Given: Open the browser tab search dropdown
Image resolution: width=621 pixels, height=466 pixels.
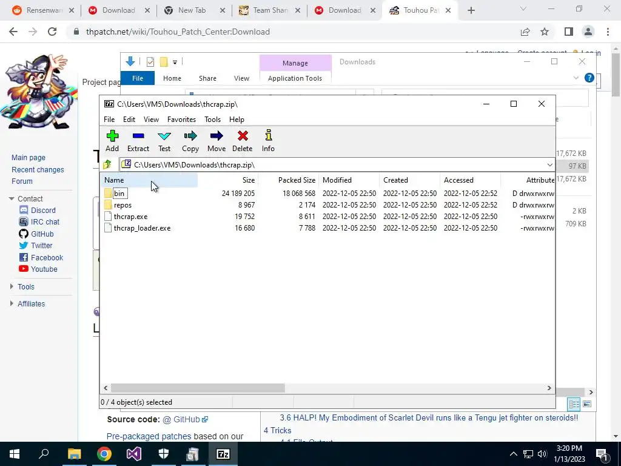Looking at the screenshot, I should click(x=523, y=9).
